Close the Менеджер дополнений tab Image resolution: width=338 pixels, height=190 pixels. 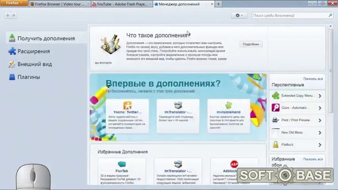[212, 4]
